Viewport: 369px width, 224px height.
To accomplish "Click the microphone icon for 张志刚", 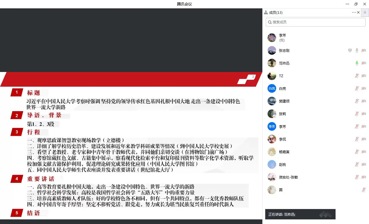I will coord(357,51).
